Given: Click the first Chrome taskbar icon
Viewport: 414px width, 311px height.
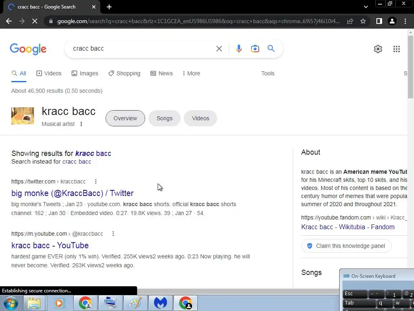Looking at the screenshot, I should tap(85, 303).
